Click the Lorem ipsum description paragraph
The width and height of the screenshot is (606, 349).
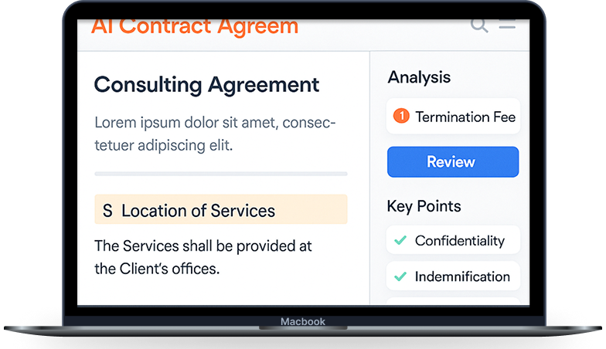(x=215, y=134)
